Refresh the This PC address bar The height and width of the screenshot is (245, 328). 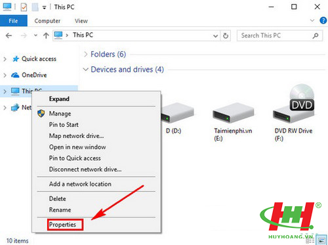[x=226, y=35]
